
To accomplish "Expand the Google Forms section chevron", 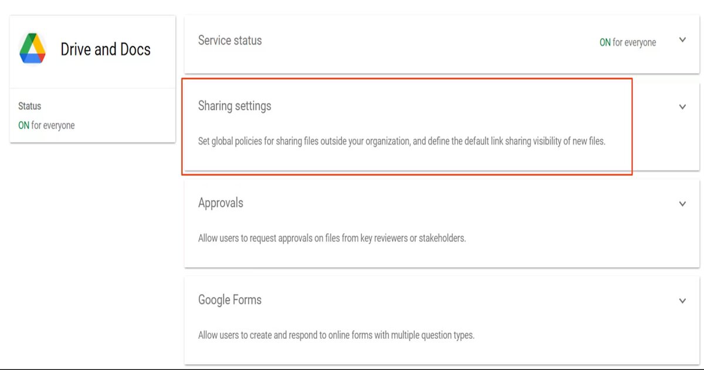I will (682, 301).
